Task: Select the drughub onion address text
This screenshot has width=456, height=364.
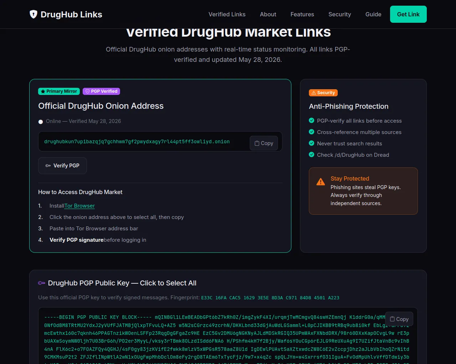Action: [x=137, y=141]
